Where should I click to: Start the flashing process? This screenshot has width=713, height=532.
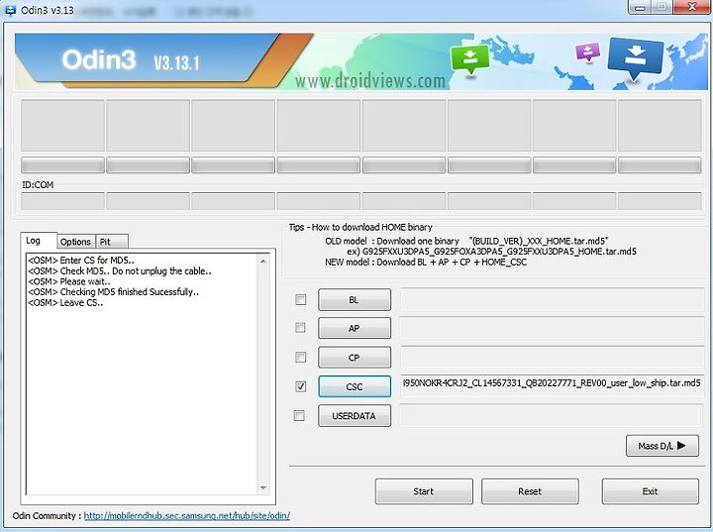[424, 491]
